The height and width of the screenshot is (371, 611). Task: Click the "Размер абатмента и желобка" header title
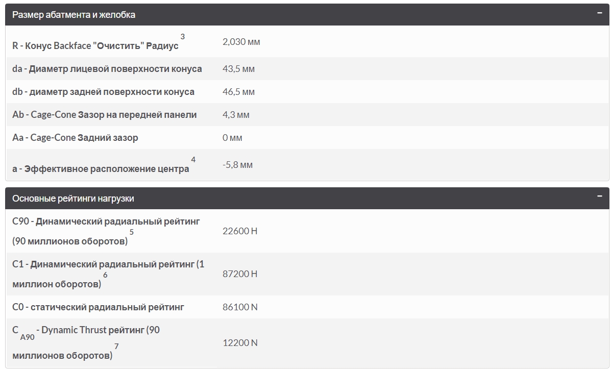point(74,15)
